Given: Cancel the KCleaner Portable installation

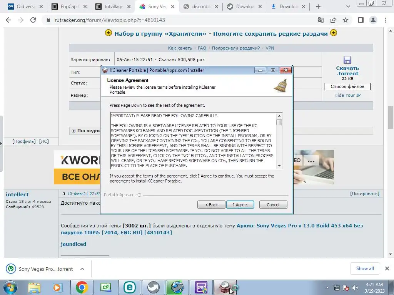Looking at the screenshot, I should point(273,205).
